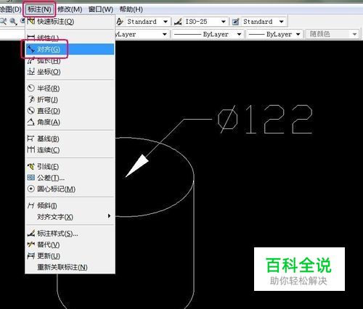Open 标注样式(S)... dimension style manager
This screenshot has height=309, width=363.
pyautogui.click(x=70, y=234)
